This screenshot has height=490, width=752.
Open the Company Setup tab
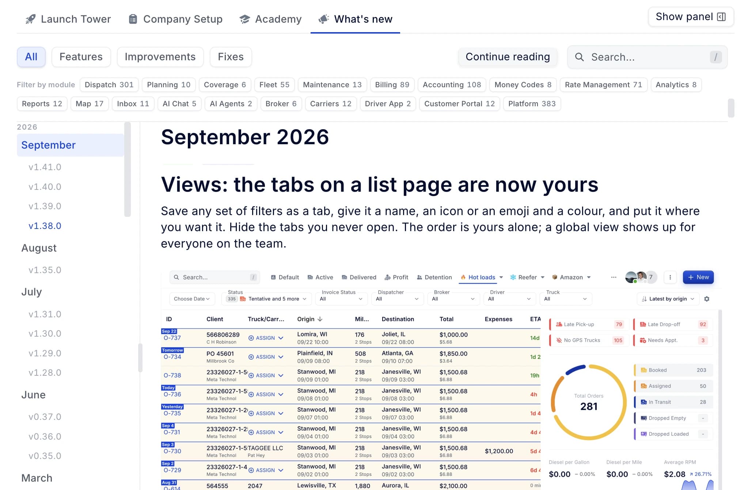point(175,19)
